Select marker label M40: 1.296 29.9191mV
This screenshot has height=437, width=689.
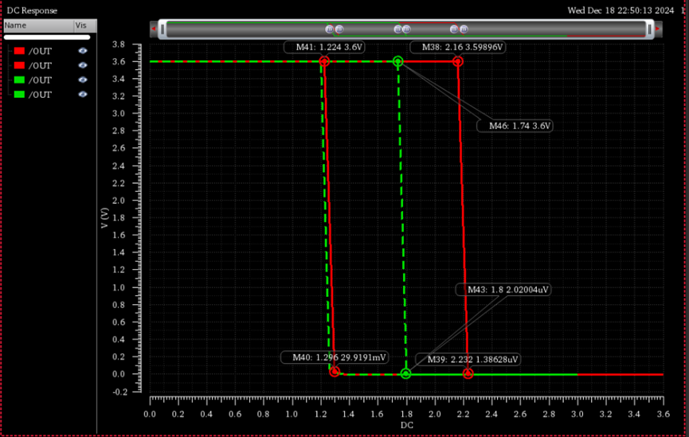(x=335, y=357)
